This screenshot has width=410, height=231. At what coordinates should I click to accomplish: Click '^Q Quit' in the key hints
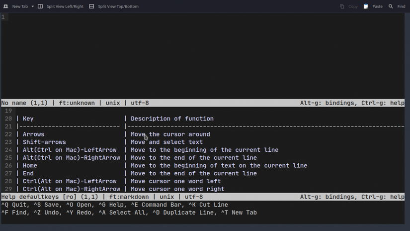(13, 205)
